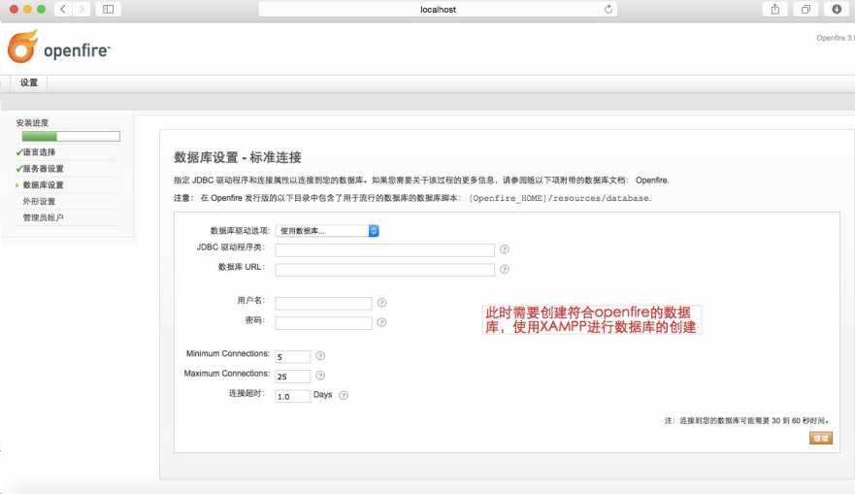The width and height of the screenshot is (855, 494).
Task: Open help icon for 数据库 URL
Action: 505,269
